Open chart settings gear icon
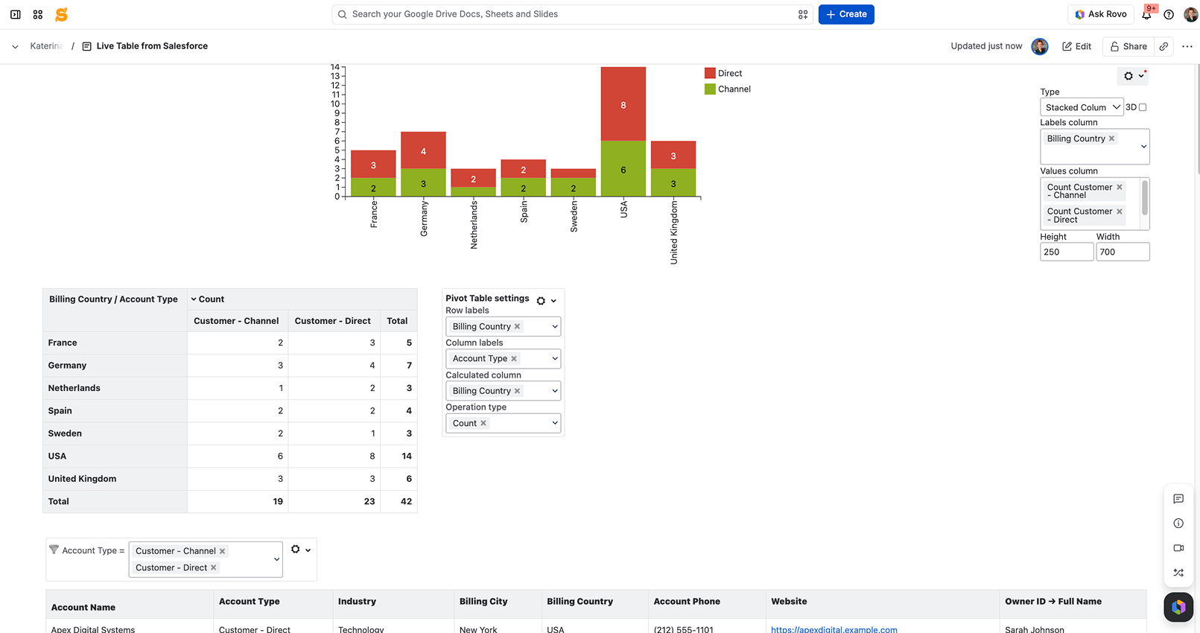1200x633 pixels. pos(1128,76)
